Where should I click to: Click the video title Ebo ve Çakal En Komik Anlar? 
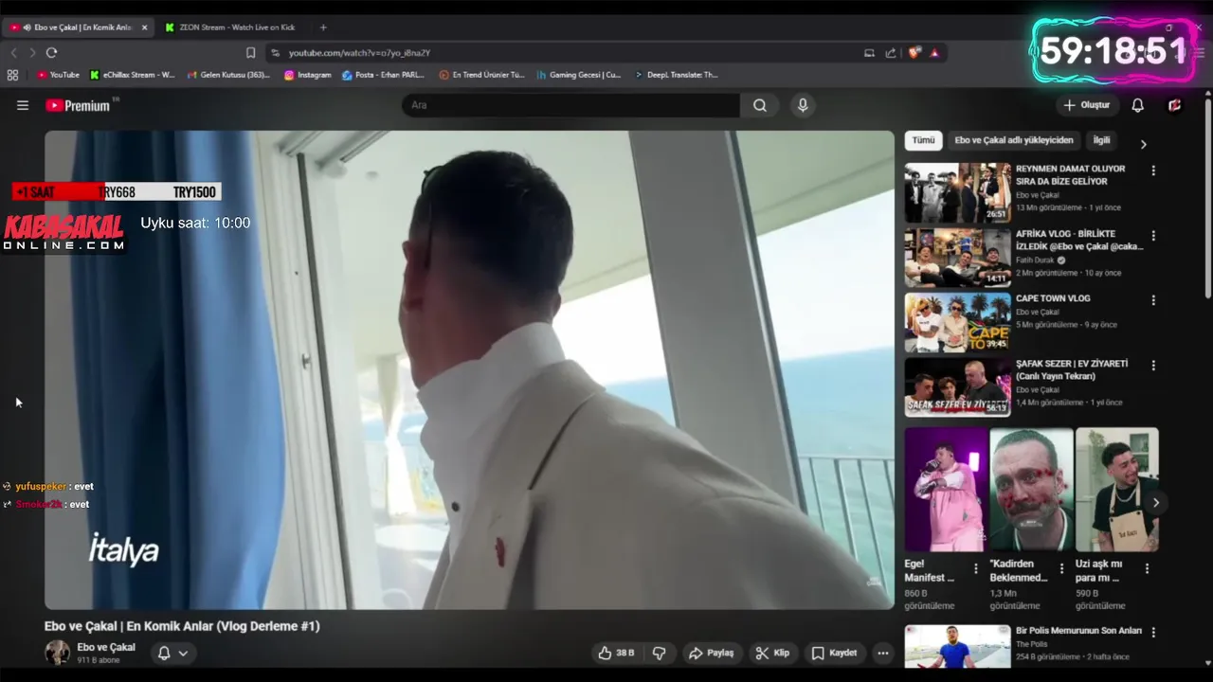coord(182,626)
